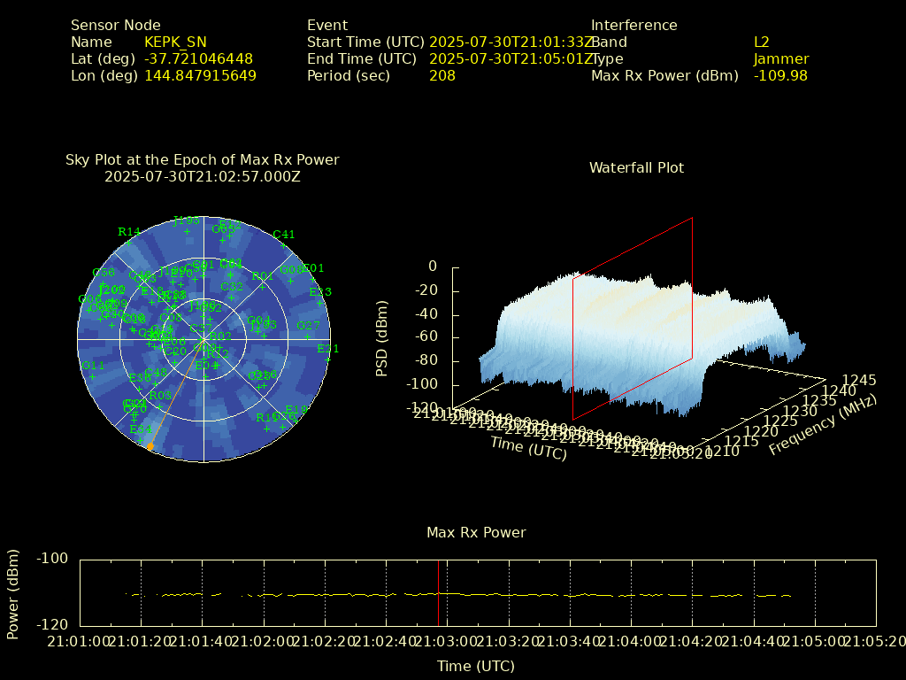The width and height of the screenshot is (906, 680).
Task: Click the event period value 208
Action: (442, 76)
